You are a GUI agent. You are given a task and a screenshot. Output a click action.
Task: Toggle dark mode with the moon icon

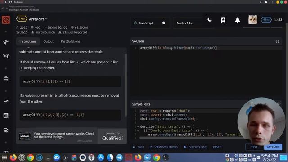(x=210, y=20)
